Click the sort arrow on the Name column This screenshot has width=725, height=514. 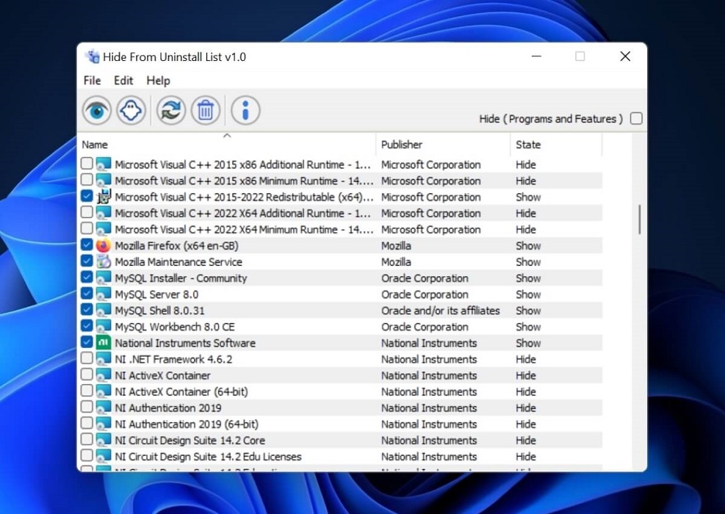pos(227,135)
